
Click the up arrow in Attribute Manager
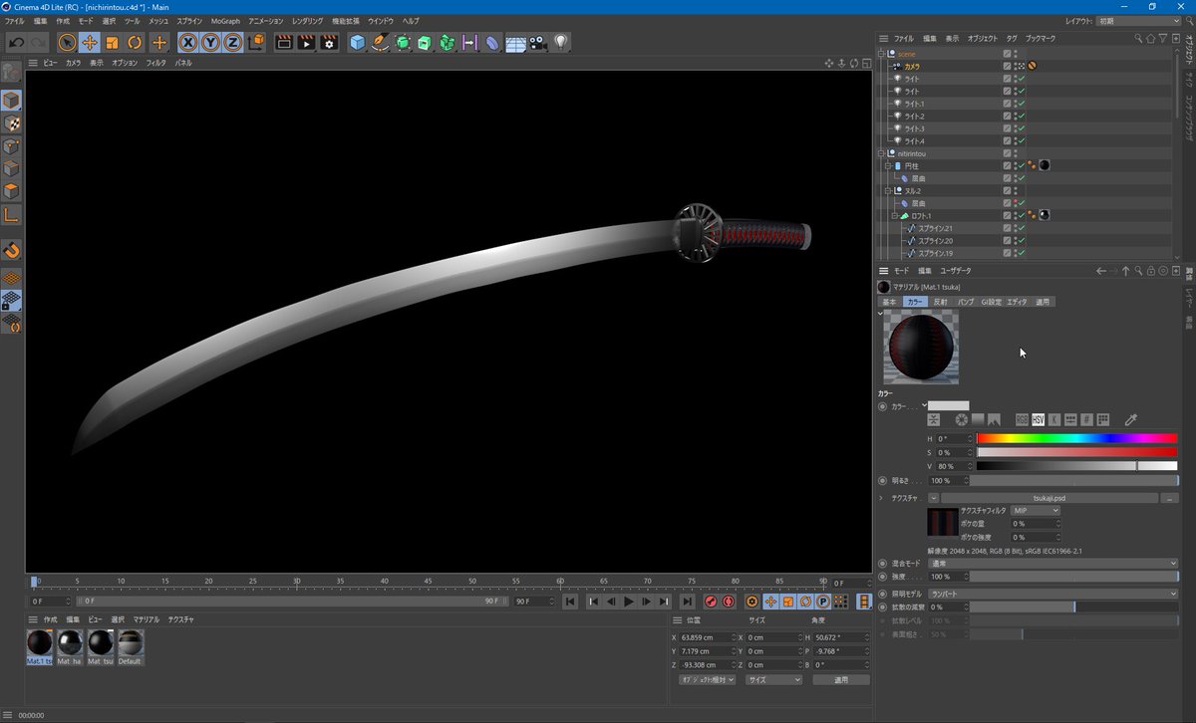coord(1126,271)
